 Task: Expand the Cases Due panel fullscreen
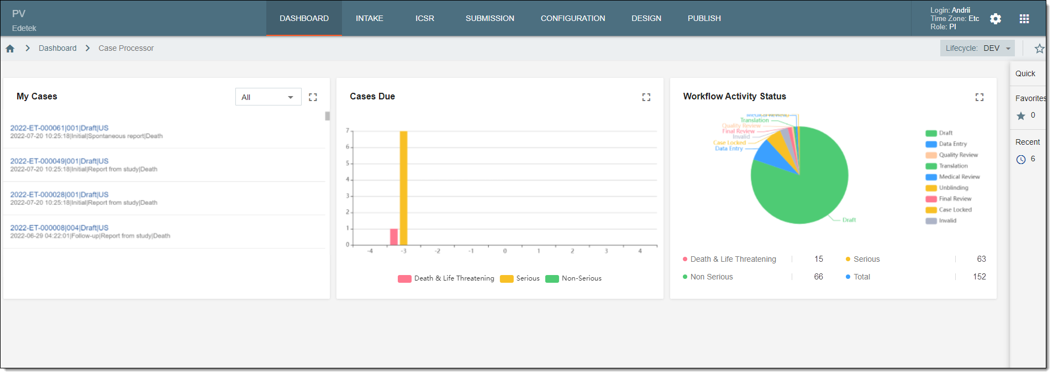(646, 97)
